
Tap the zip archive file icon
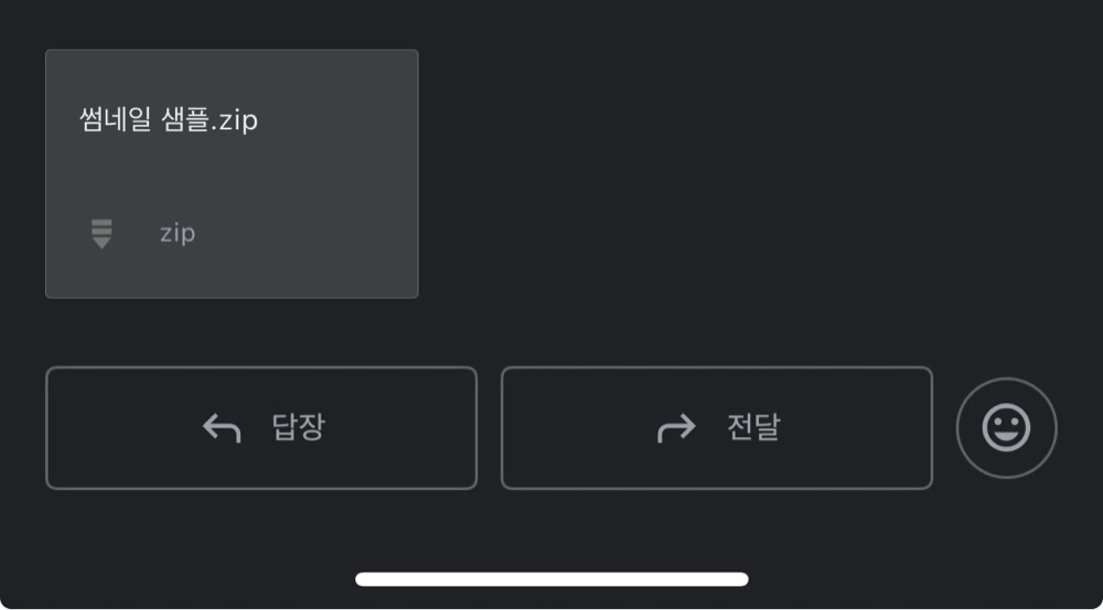[x=101, y=234]
